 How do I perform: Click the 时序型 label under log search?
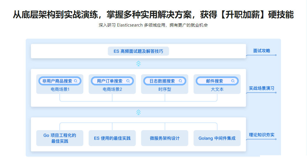(165, 89)
